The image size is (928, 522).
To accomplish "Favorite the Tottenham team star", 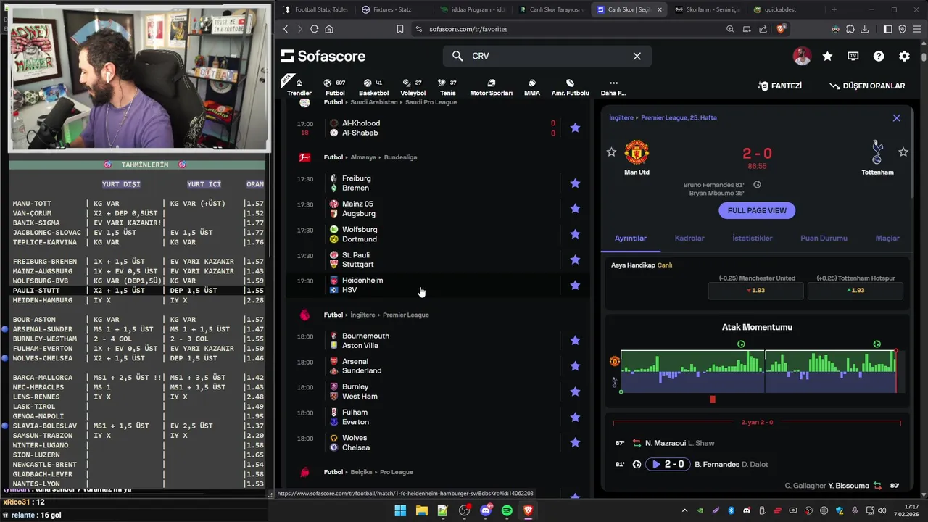I will point(903,152).
